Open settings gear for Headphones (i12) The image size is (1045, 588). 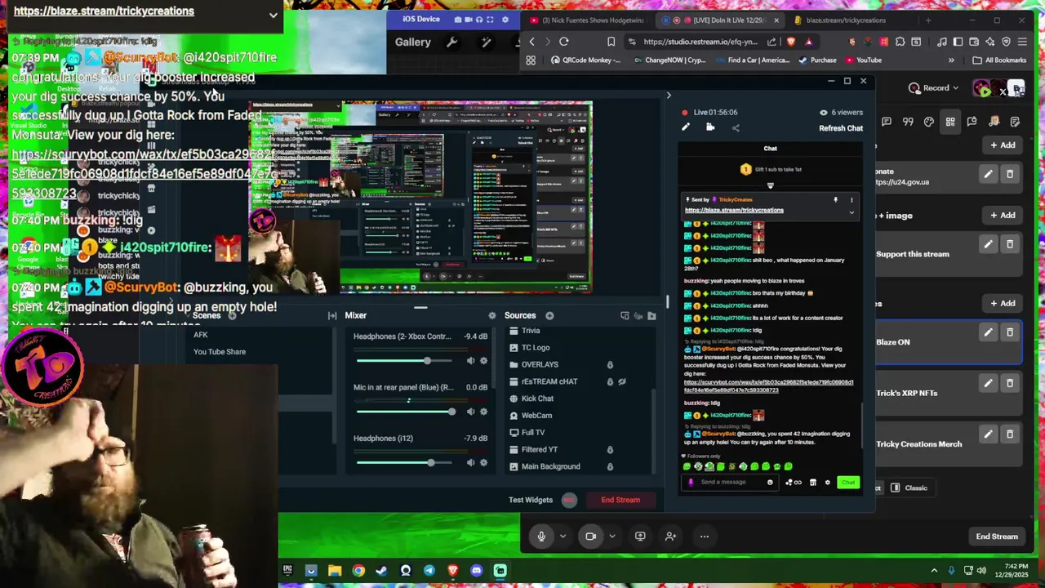(483, 462)
